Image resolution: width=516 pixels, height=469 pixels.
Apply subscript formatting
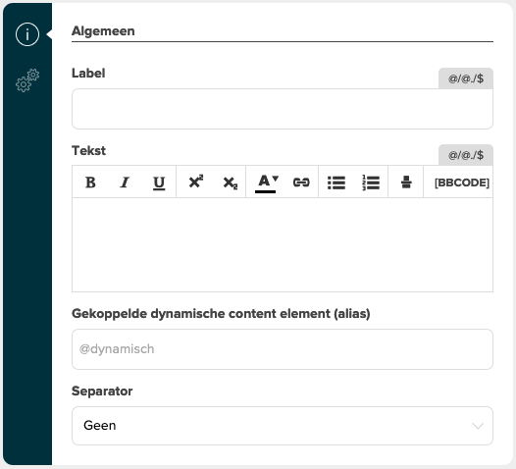coord(230,182)
